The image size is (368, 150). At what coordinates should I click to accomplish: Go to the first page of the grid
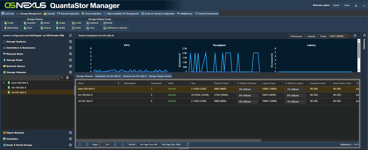[79, 145]
